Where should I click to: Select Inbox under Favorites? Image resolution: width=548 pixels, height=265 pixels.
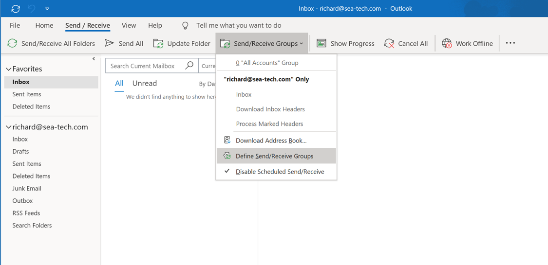(x=51, y=82)
